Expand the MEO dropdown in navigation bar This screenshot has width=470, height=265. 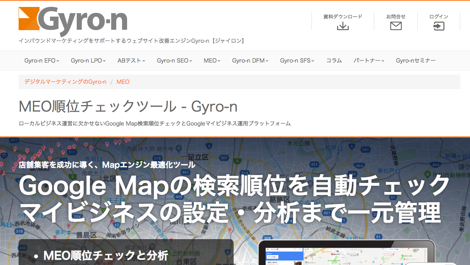pyautogui.click(x=212, y=61)
